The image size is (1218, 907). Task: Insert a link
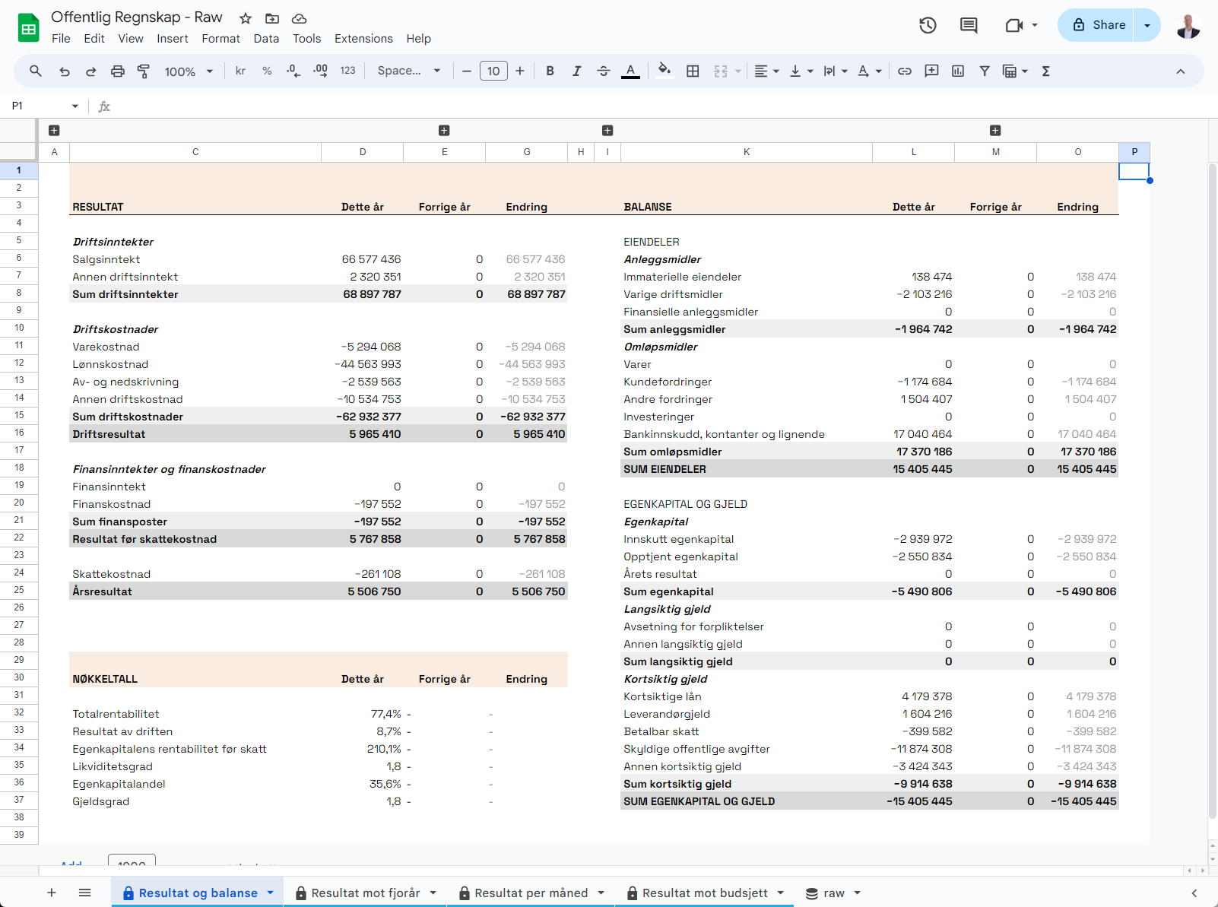905,71
